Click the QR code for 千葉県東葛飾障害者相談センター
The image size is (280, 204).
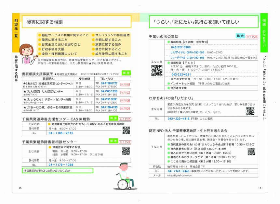tap(126, 151)
